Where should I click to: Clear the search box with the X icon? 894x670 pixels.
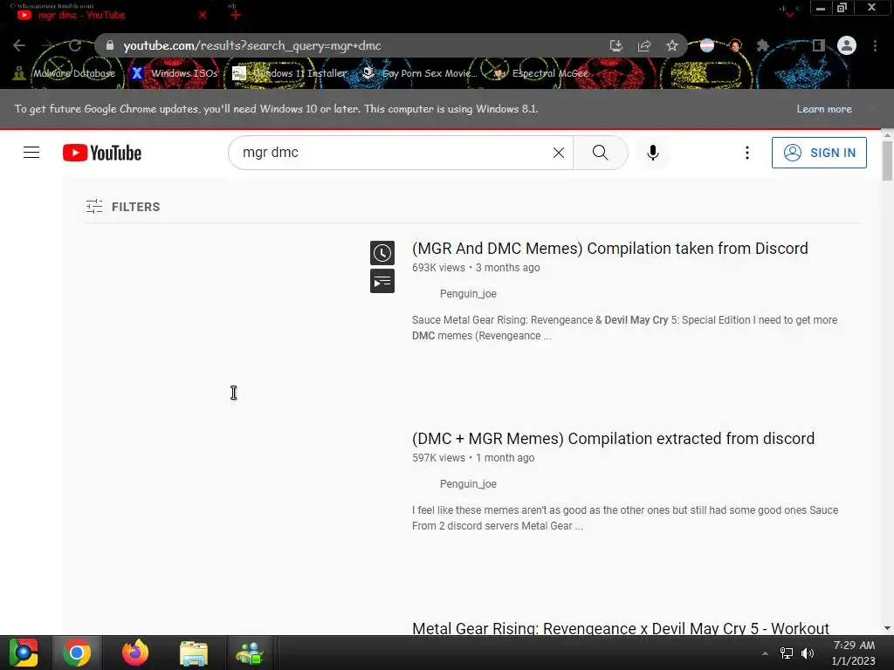[x=559, y=153]
